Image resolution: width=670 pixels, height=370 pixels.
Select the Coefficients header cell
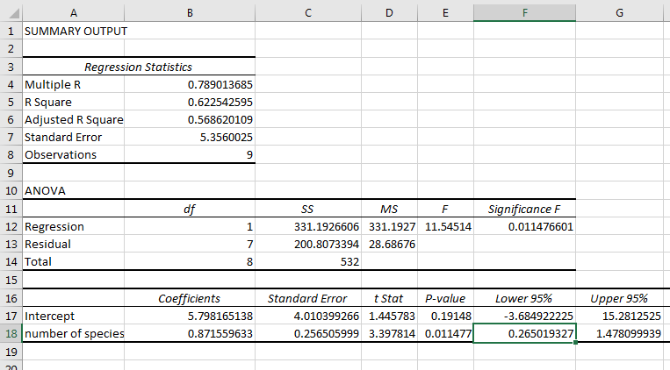pos(190,298)
